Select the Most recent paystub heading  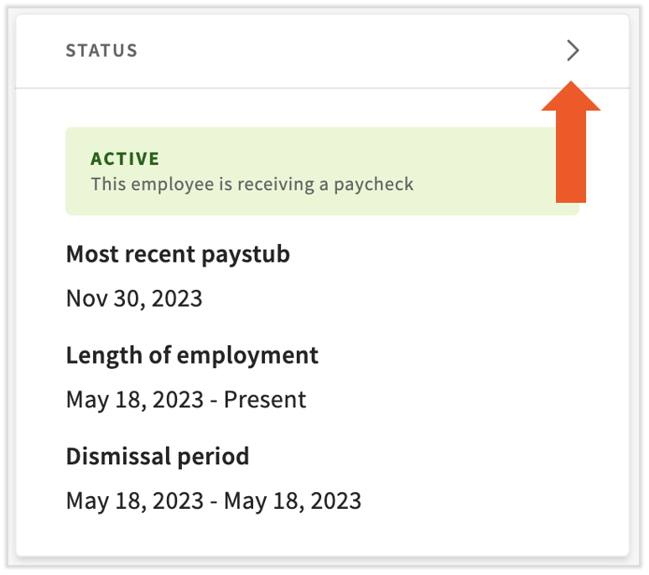178,254
